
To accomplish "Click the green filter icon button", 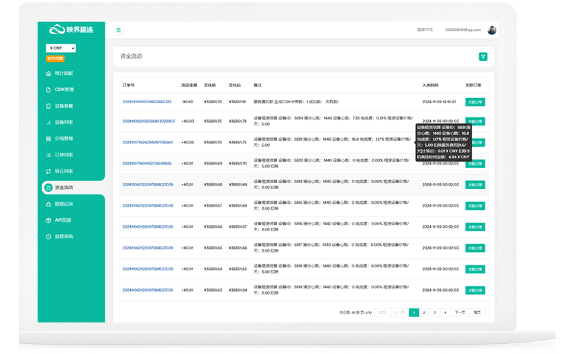I will click(x=482, y=57).
